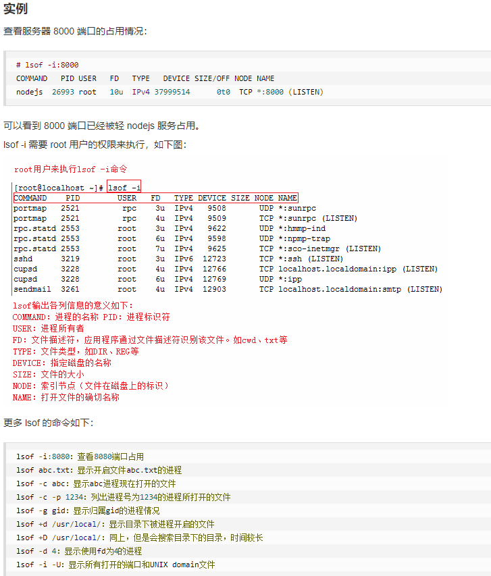The height and width of the screenshot is (576, 491).
Task: Click the heading "实例"
Action: coord(16,8)
